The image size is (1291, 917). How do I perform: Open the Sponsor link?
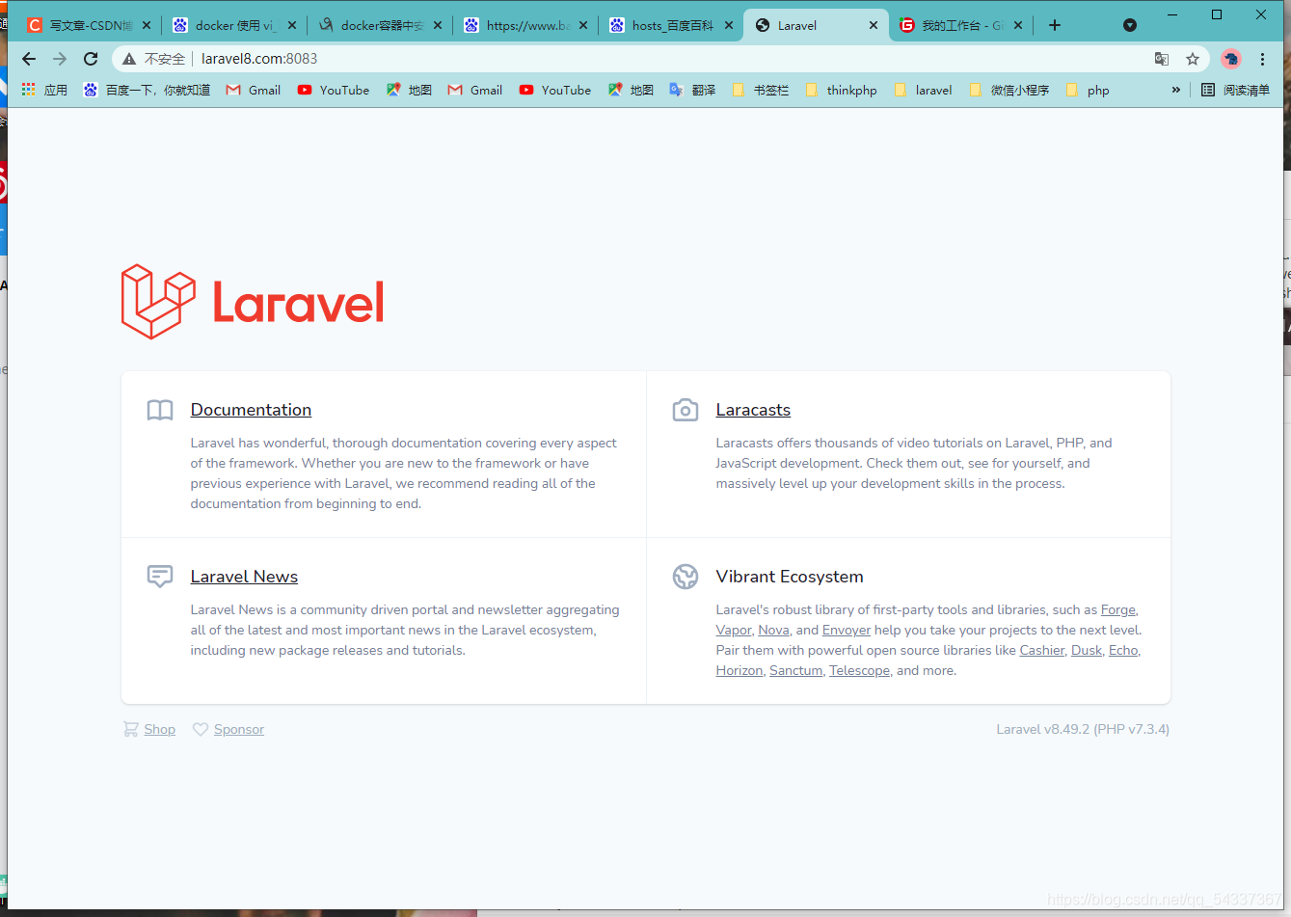(x=239, y=729)
